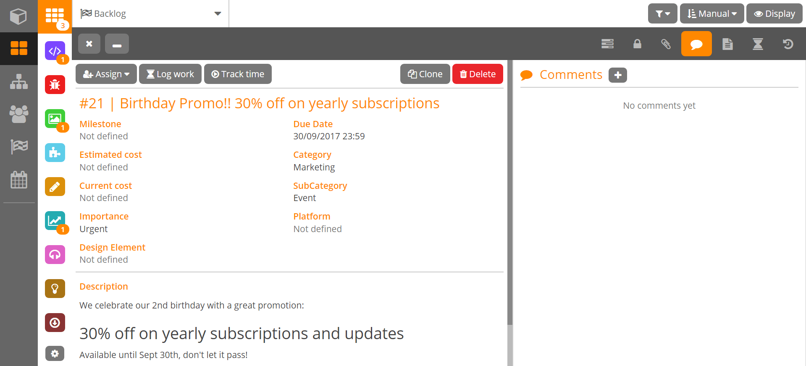806x366 pixels.
Task: Open the calendar view in sidebar
Action: (x=19, y=180)
